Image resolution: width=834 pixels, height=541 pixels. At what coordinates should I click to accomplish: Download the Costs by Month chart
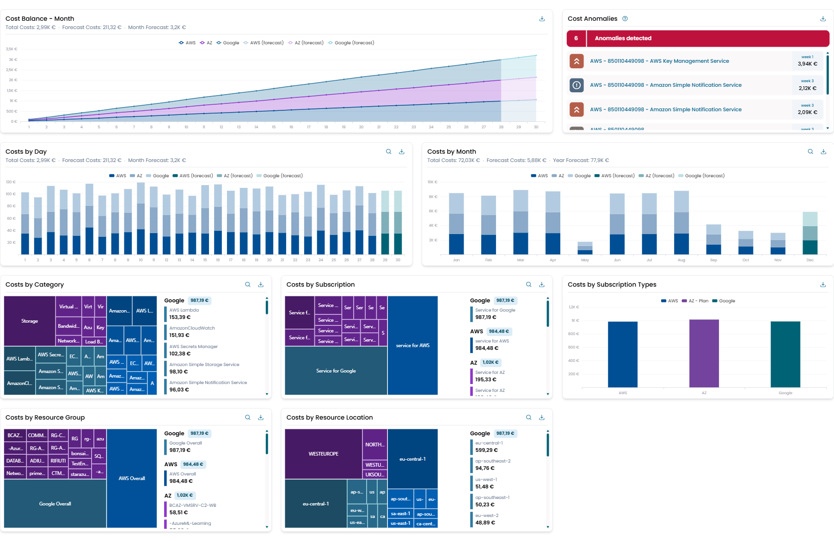[823, 152]
